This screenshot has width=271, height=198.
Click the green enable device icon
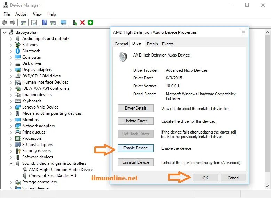coord(90,23)
